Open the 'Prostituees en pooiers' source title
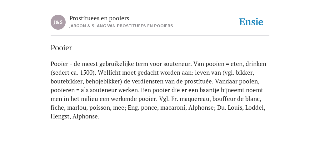320x160 pixels. tap(99, 18)
